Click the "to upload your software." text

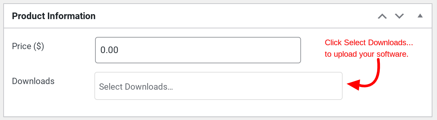point(367,54)
